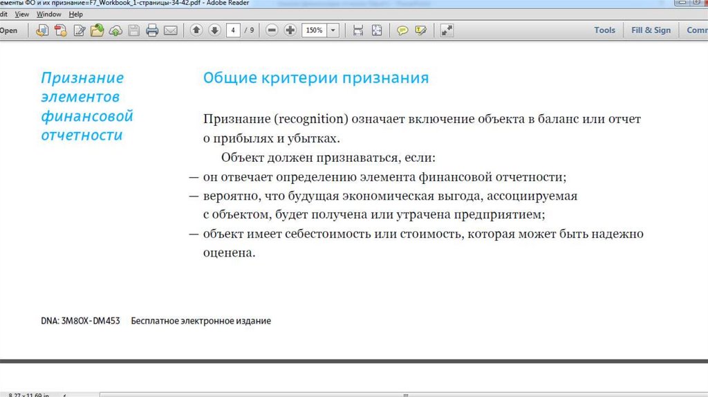
Task: Open the zoom level dropdown arrow
Action: point(334,30)
